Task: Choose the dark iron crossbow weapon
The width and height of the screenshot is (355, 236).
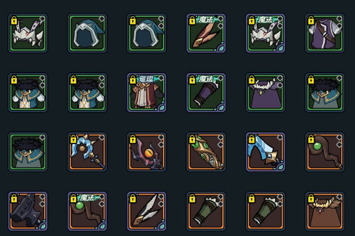Action: (x=28, y=212)
